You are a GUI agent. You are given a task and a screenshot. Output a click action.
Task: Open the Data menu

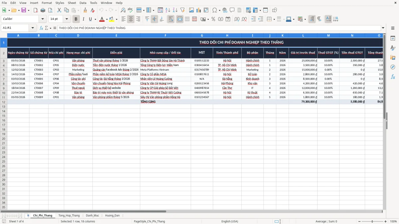[x=83, y=3]
